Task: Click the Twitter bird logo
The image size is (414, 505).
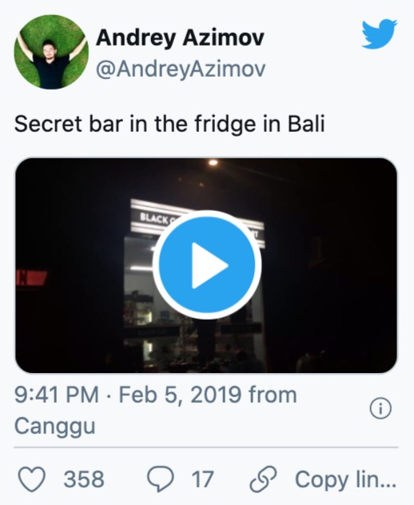Action: click(x=379, y=34)
